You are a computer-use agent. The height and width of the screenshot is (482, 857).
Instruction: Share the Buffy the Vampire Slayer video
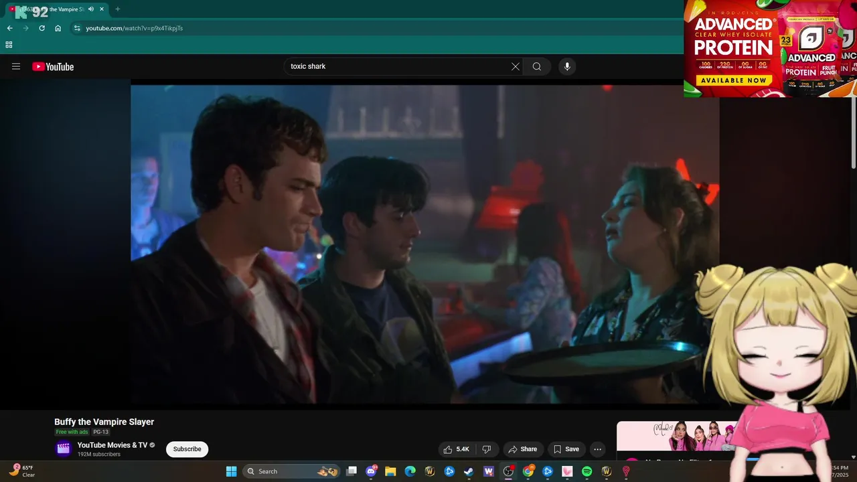point(522,449)
